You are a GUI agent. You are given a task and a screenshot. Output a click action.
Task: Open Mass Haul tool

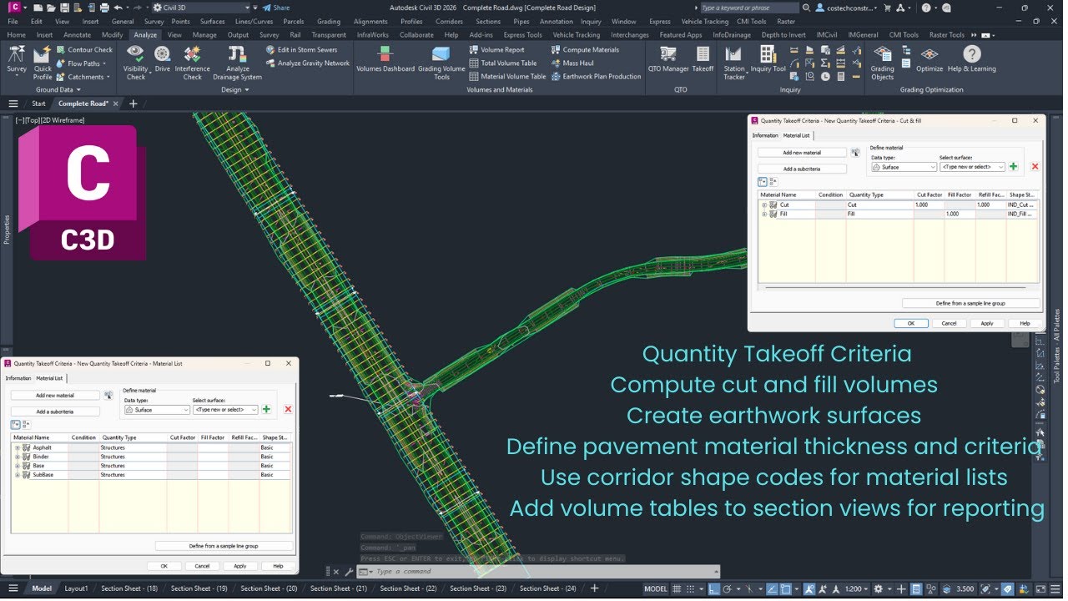(x=572, y=63)
